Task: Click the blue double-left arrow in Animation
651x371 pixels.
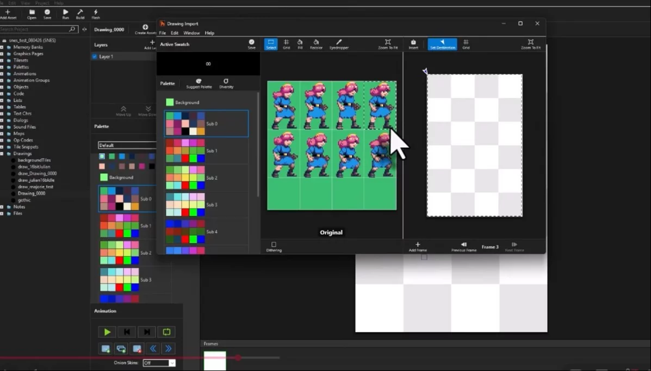Action: coord(153,349)
